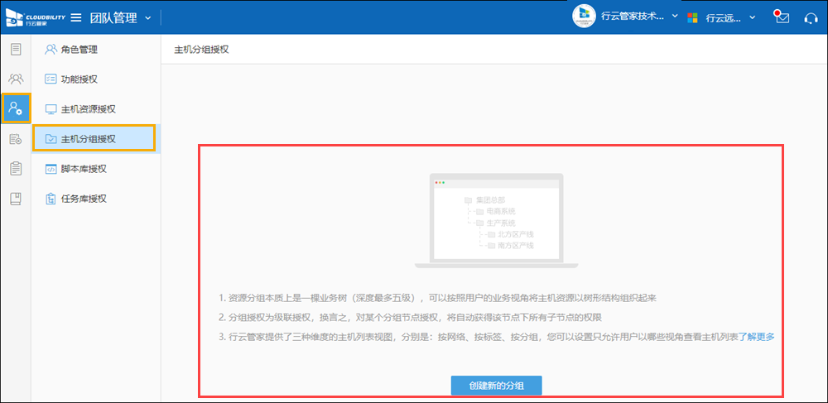The image size is (828, 403).
Task: Open 功能授权 in the side menu
Action: click(x=79, y=79)
